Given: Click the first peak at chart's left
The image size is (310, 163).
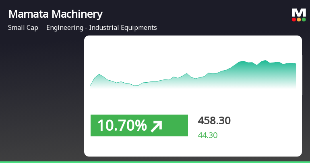Looking at the screenshot, I should click(99, 74).
